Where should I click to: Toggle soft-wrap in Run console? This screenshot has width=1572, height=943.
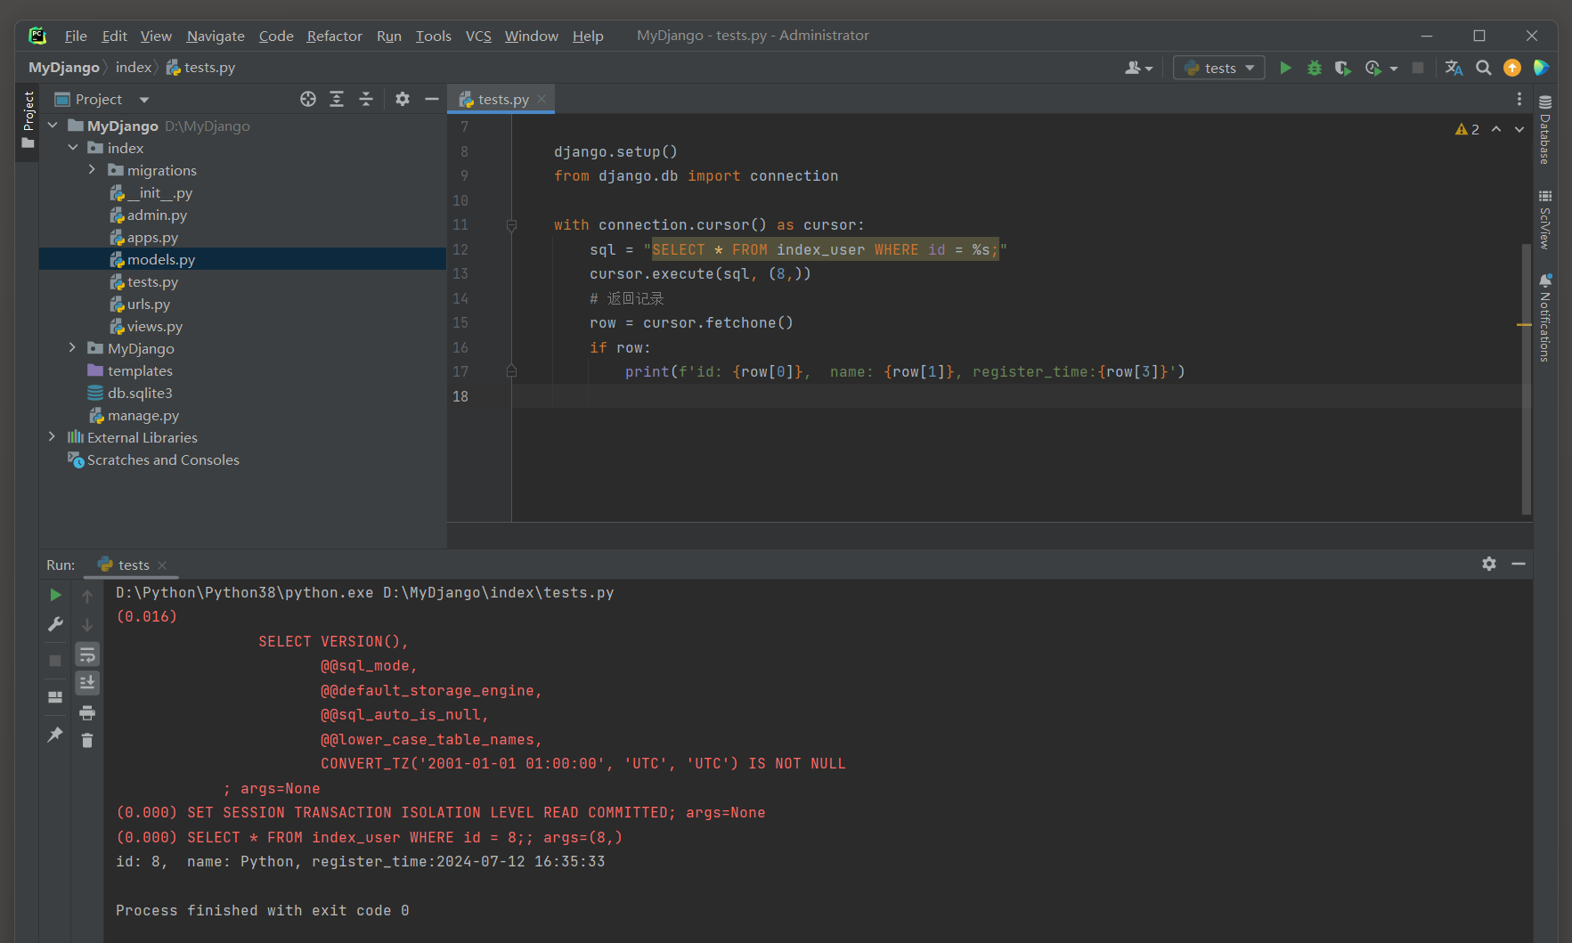point(87,654)
